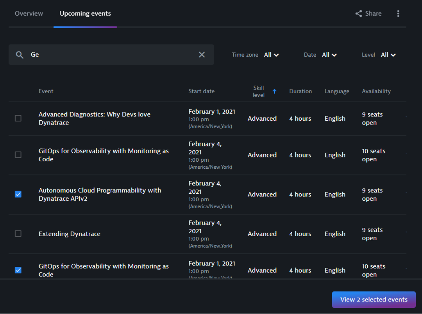422x314 pixels.
Task: Sort by the Event column header
Action: [46, 91]
